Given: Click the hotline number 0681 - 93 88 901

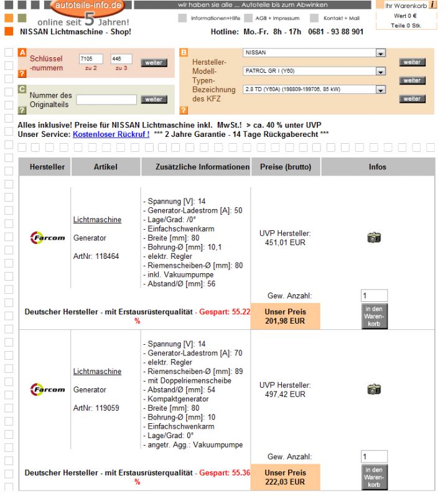Looking at the screenshot, I should [335, 32].
